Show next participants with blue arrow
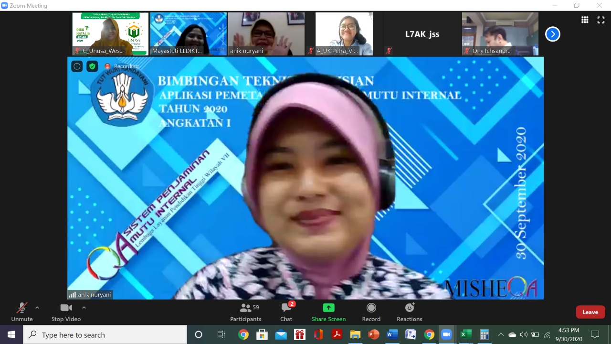The height and width of the screenshot is (344, 611). point(553,34)
